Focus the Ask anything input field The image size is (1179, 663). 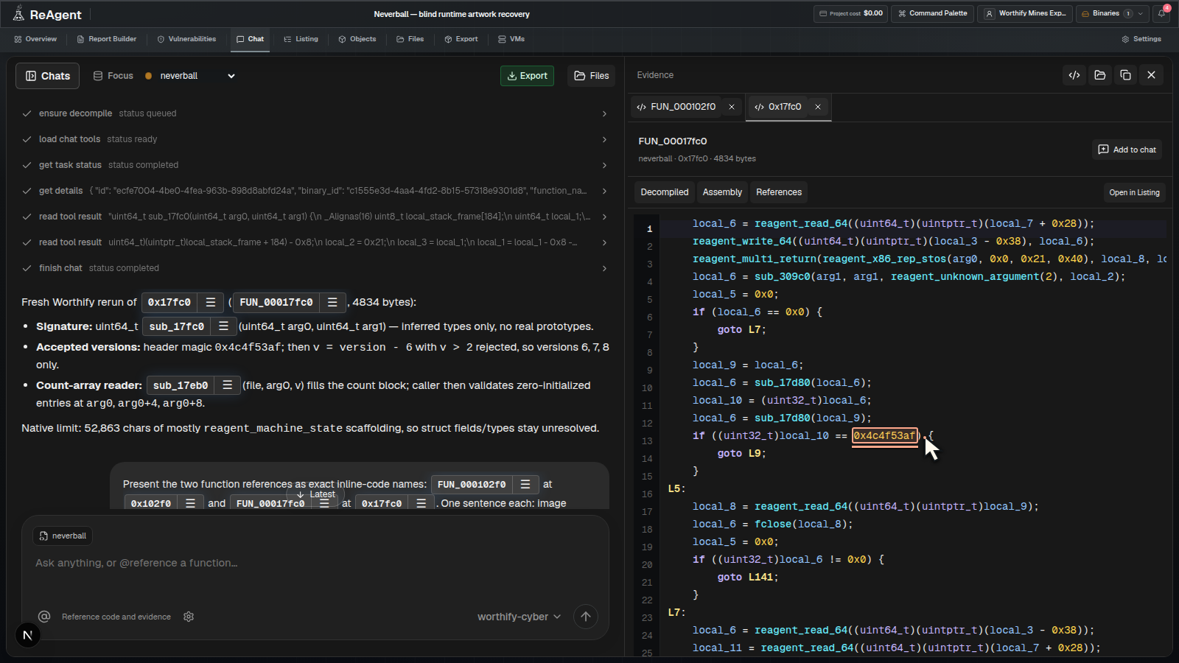[315, 563]
